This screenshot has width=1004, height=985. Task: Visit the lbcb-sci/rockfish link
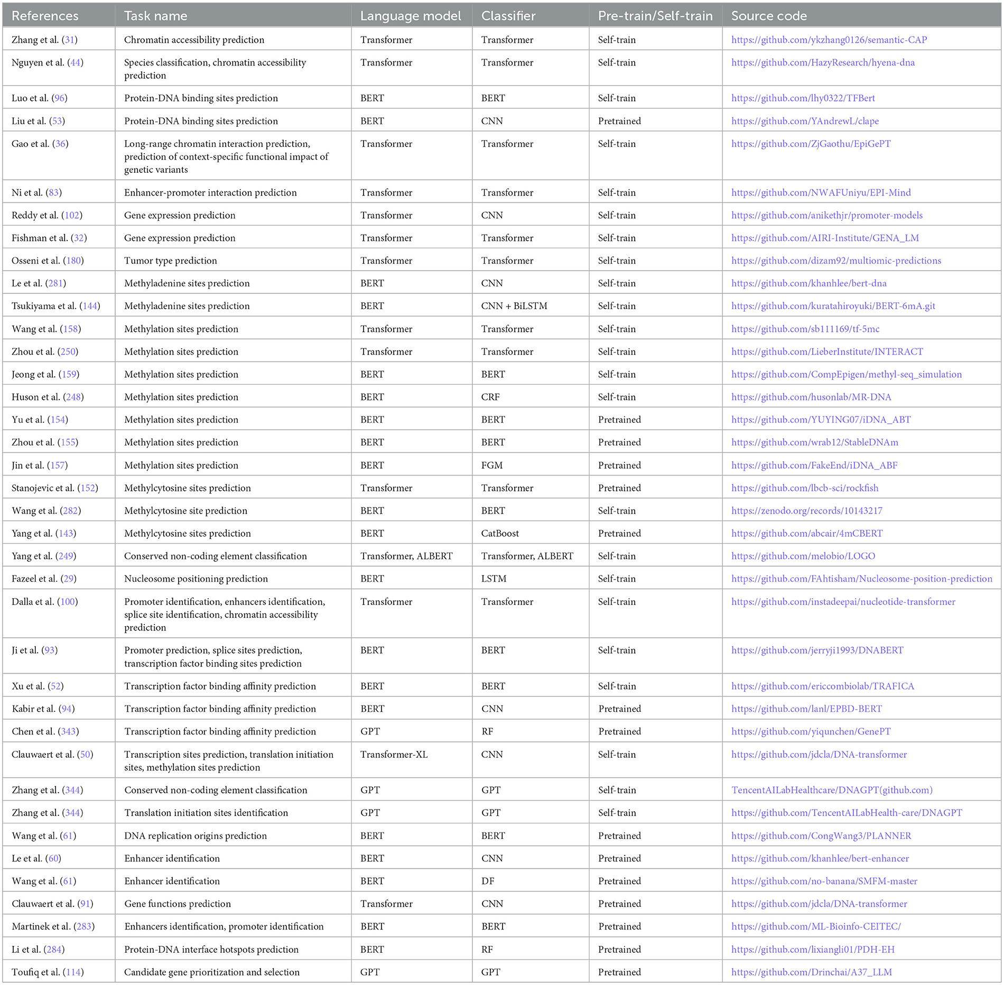point(805,488)
